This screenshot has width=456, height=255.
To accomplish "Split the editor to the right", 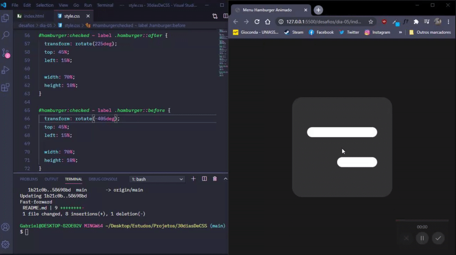I will [x=225, y=16].
